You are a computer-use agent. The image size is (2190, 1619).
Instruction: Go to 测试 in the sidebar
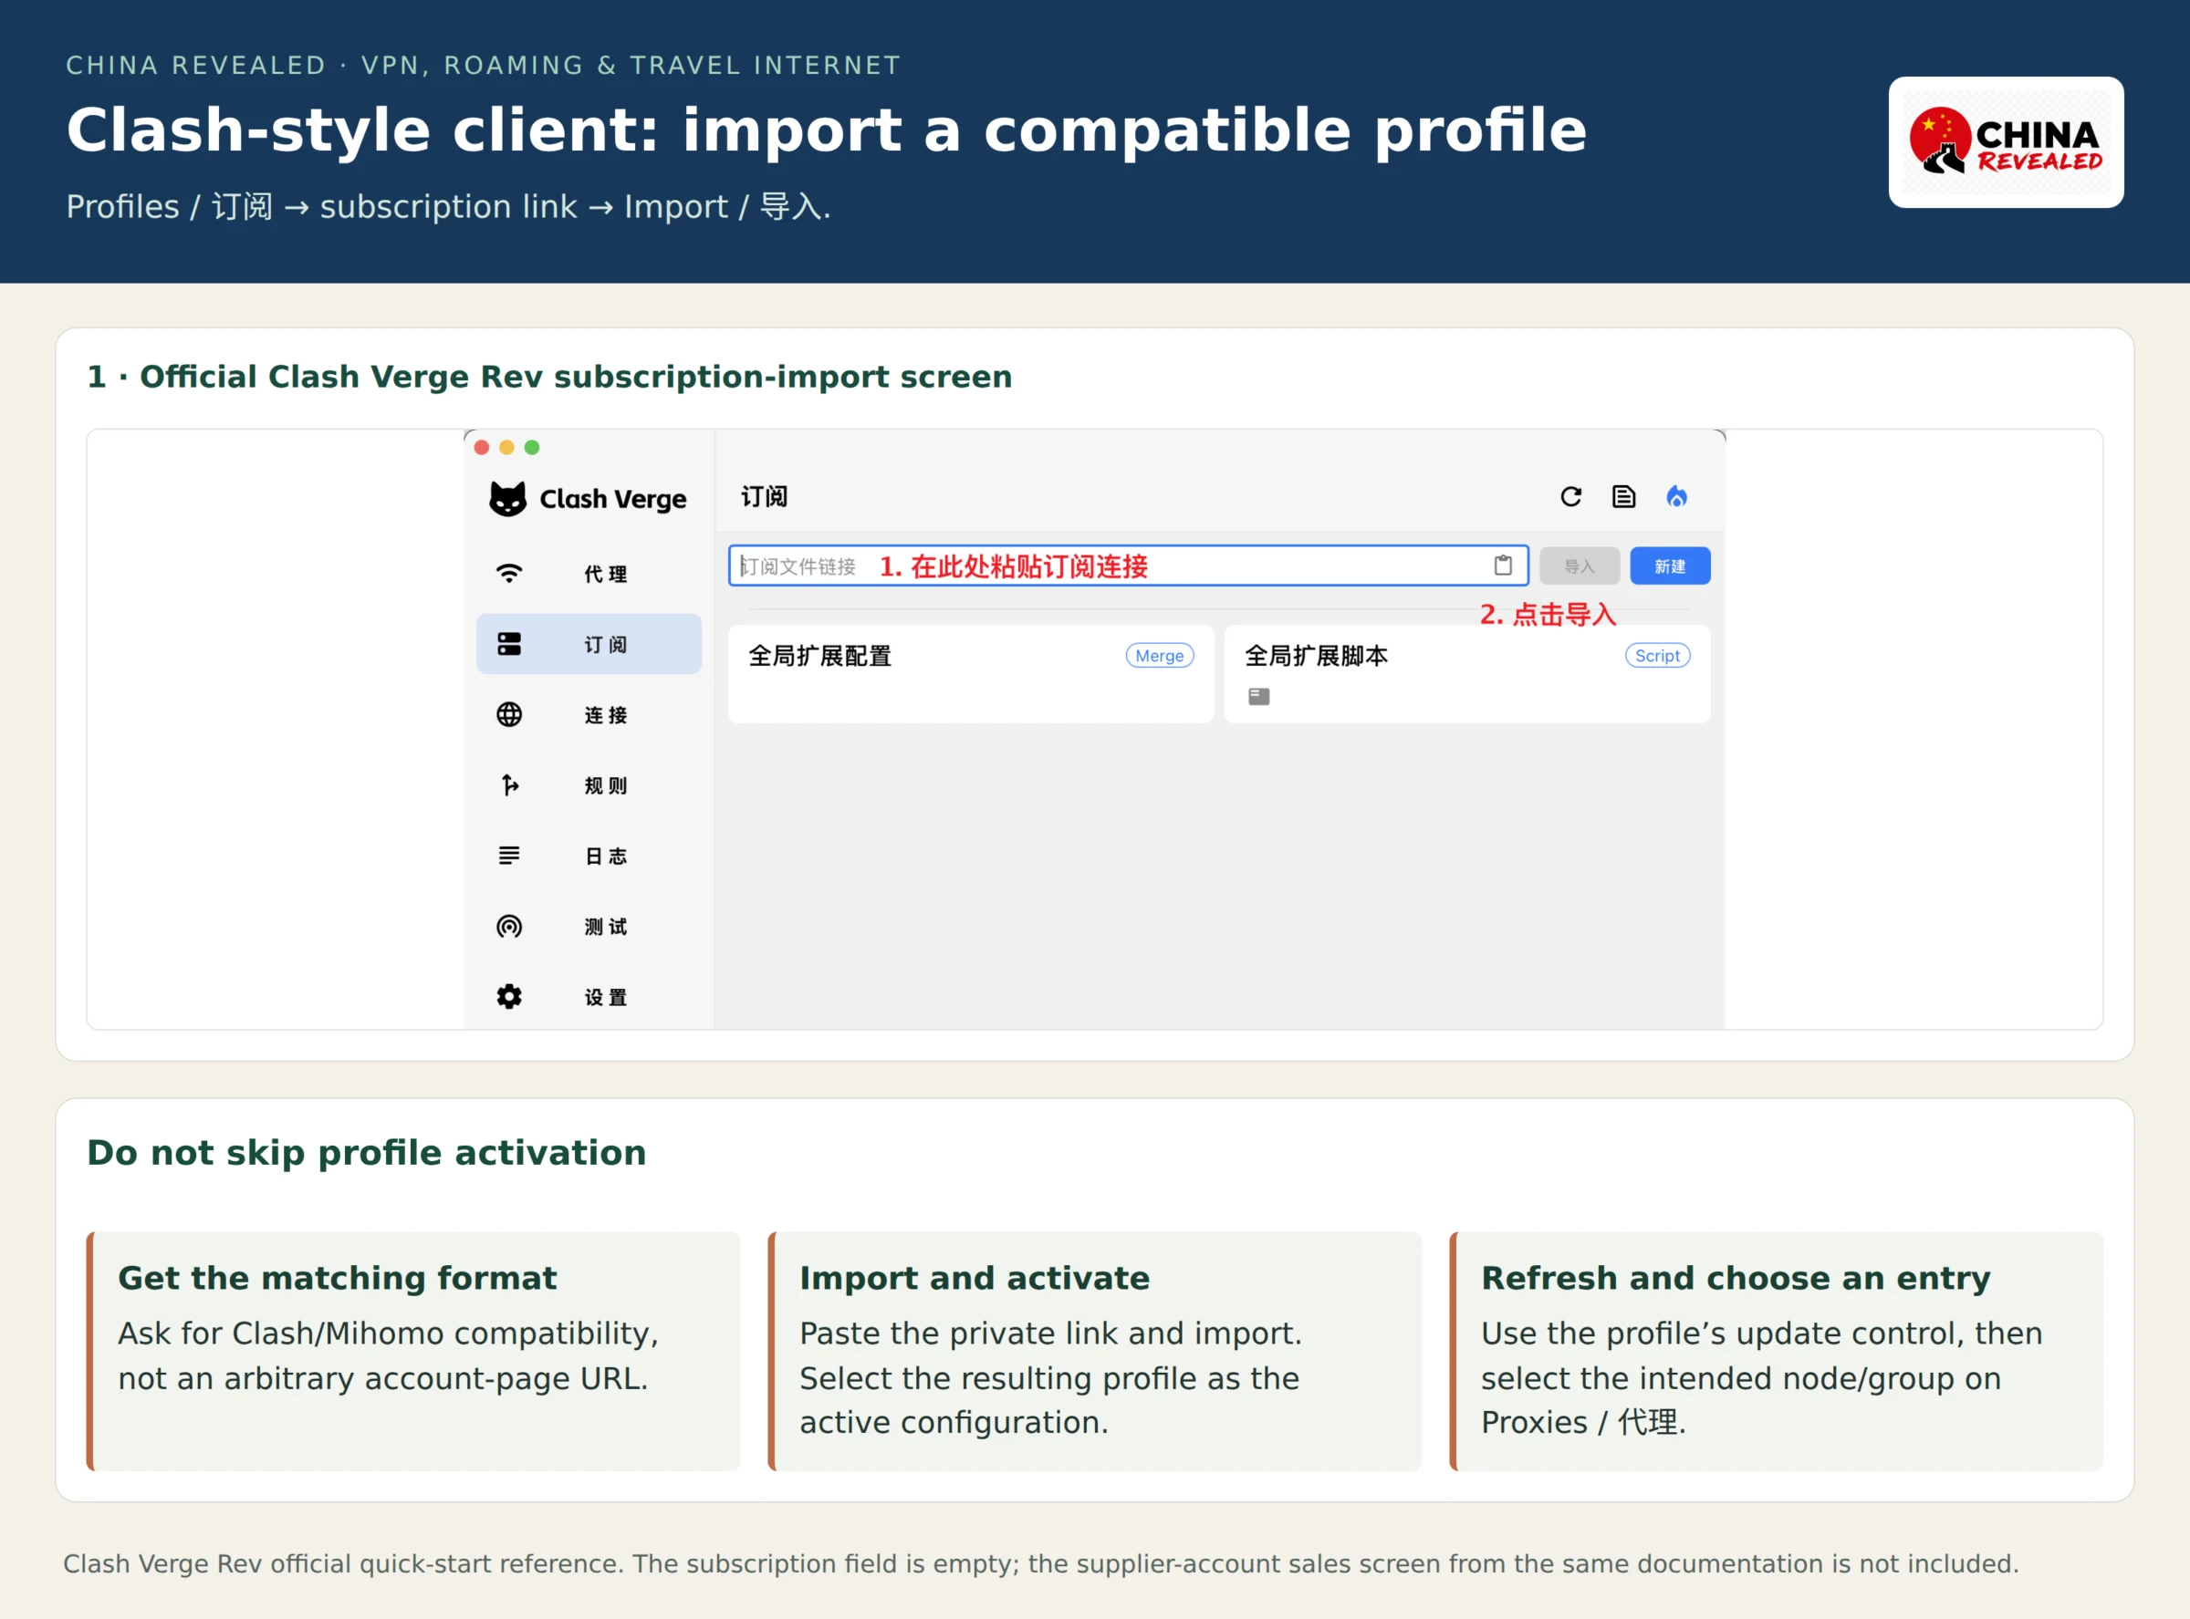tap(605, 927)
